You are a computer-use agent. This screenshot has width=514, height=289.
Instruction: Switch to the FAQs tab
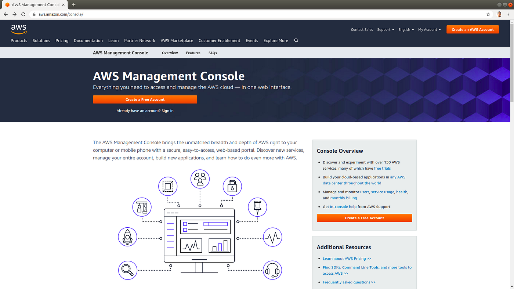click(213, 53)
